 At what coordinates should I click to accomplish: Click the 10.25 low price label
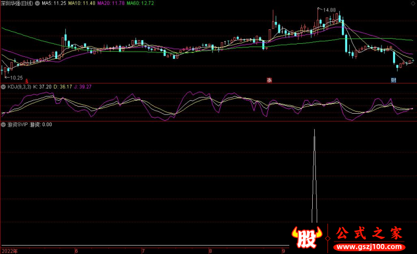coord(16,78)
